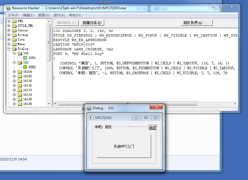
Task: Open the 文件(F) menu
Action: click(x=13, y=15)
